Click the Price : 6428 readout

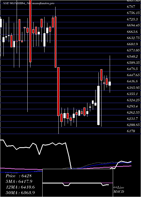pos(19,176)
